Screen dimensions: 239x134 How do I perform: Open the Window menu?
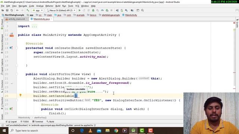pos(85,6)
